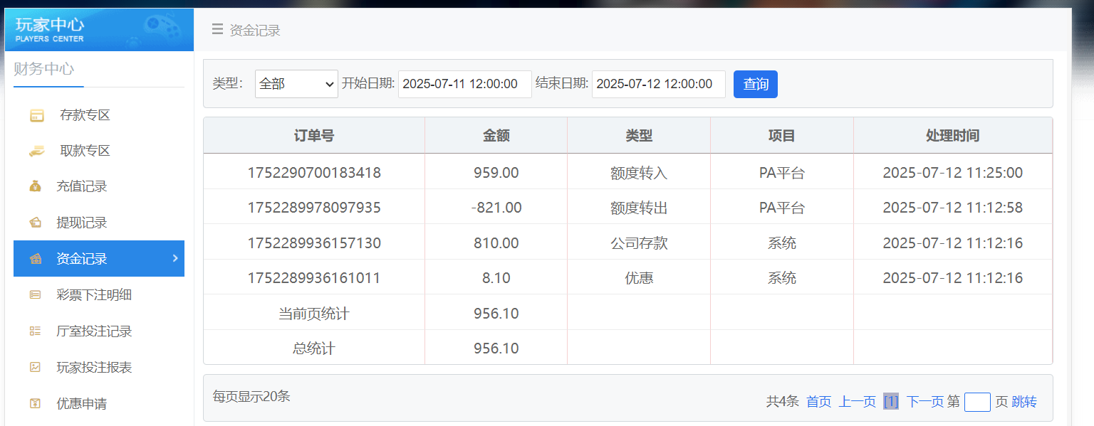Screen dimensions: 1094x426
Task: Click the page number input field
Action: 977,401
